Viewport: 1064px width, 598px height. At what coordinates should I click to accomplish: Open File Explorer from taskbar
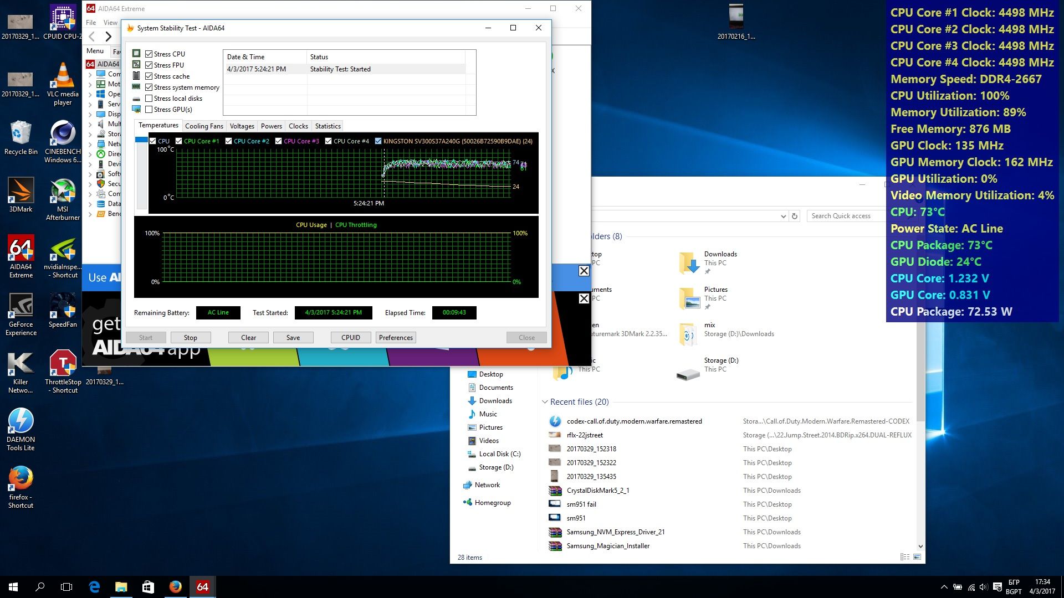(121, 587)
